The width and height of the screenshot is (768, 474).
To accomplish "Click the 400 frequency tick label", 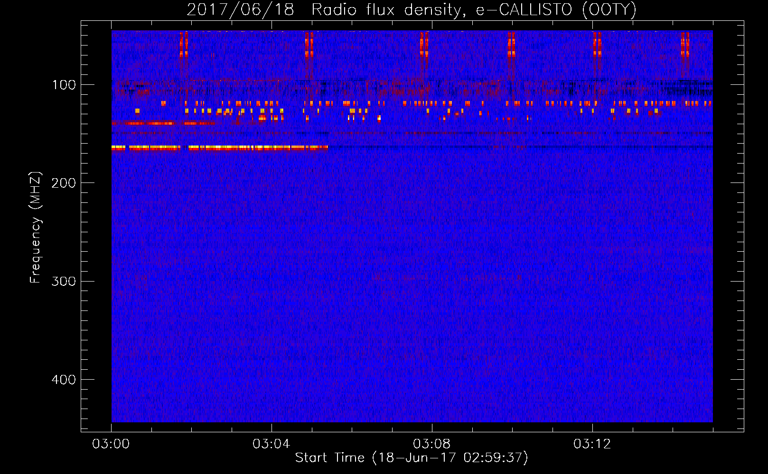I will [x=64, y=380].
